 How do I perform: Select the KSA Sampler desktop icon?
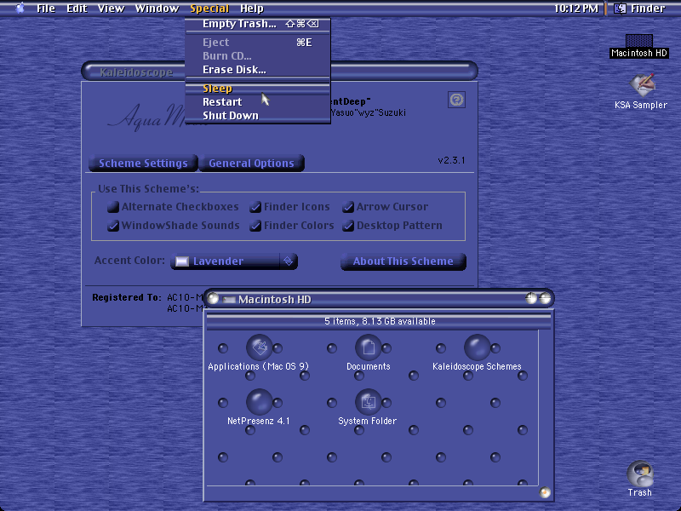click(x=641, y=84)
